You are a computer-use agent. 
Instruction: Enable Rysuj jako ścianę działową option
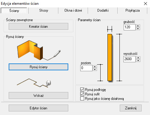tap(82, 99)
